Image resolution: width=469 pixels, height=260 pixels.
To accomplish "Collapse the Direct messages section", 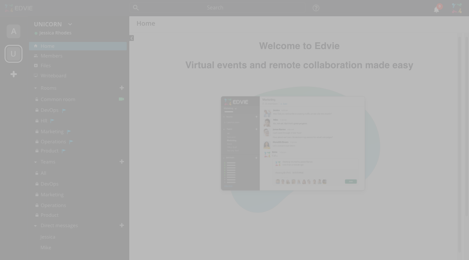I will click(36, 226).
